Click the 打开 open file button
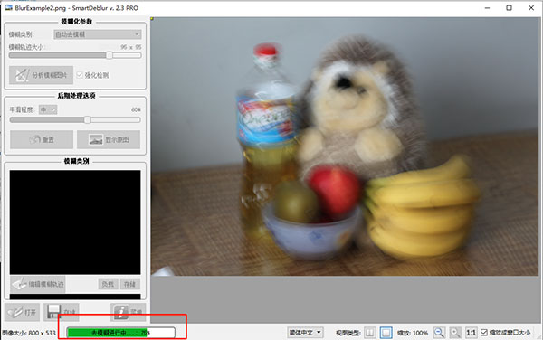543x340 pixels. pyautogui.click(x=22, y=312)
